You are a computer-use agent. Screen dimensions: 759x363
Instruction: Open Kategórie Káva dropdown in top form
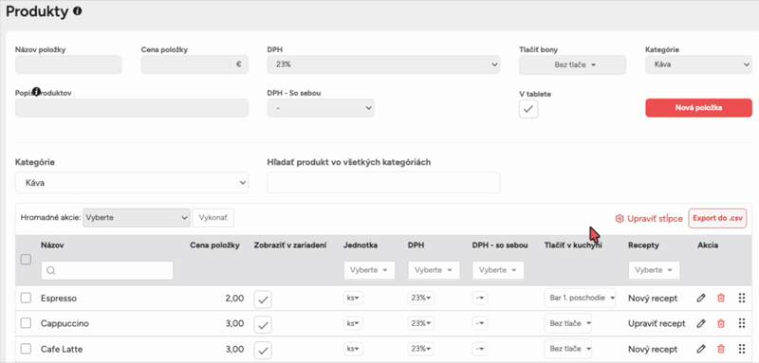698,64
